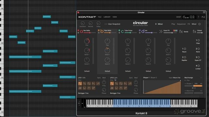Toggle Macro Var checkmark in Mod Assign
209x117 pixels.
(x=185, y=91)
